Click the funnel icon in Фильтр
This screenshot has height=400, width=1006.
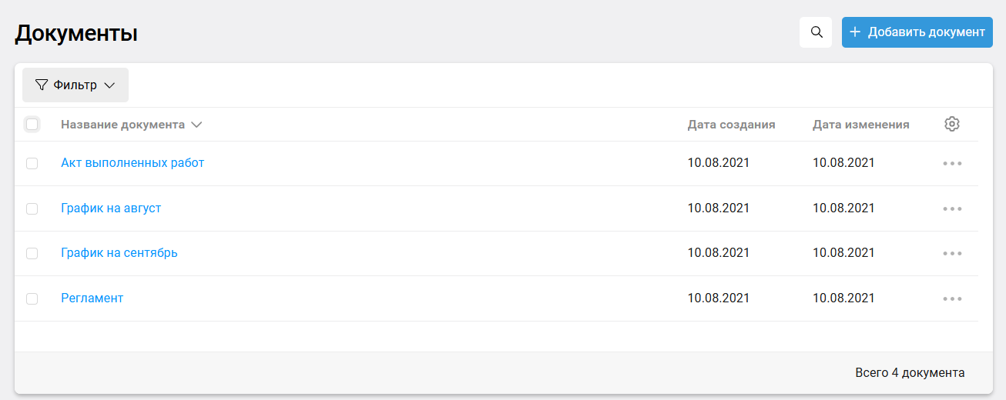coord(42,85)
